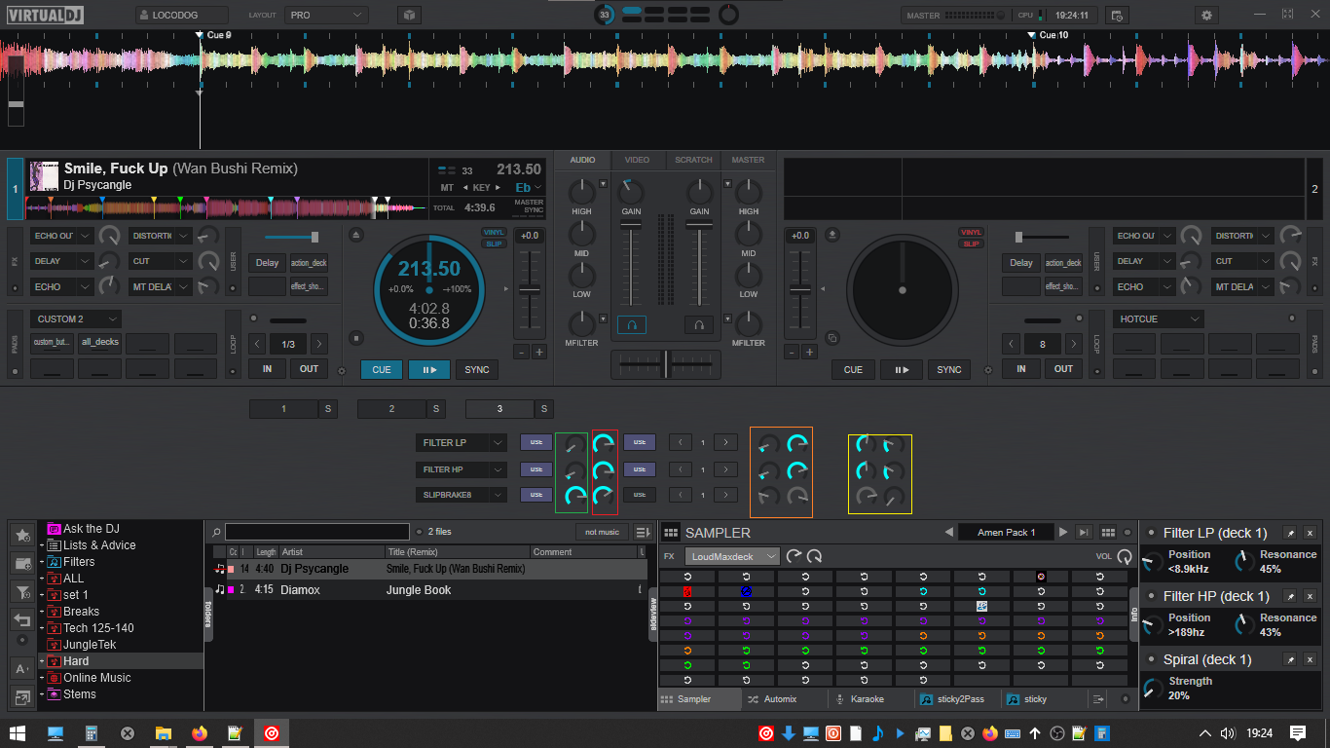Click add virtual folder sidebar icon

[21, 563]
